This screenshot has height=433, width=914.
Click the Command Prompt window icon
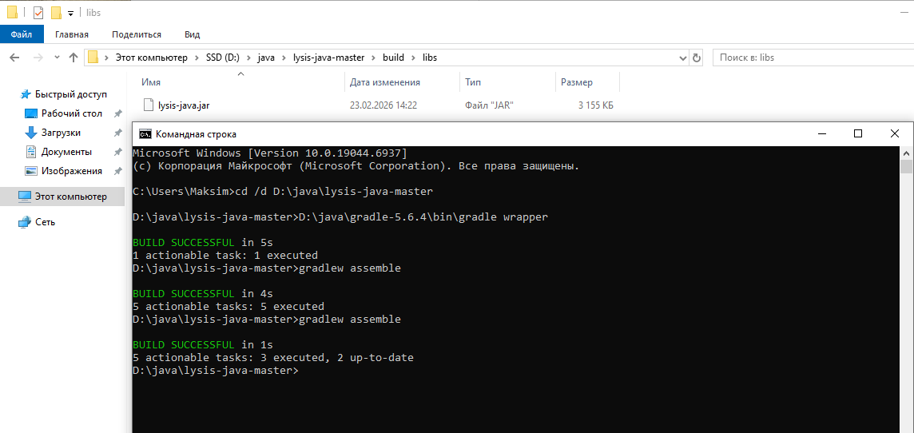(145, 134)
